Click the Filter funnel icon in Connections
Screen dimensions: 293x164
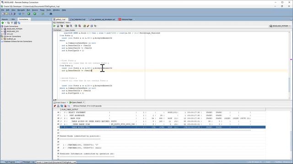[x=12, y=23]
